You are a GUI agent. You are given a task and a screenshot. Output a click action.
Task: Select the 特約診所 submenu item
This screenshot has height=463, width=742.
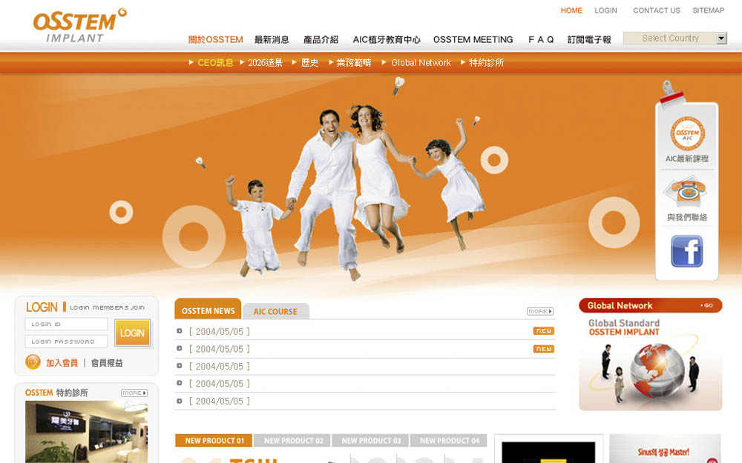point(486,63)
